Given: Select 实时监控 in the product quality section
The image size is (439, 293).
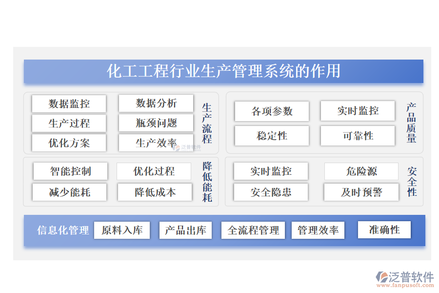Looking at the screenshot, I should tap(357, 111).
